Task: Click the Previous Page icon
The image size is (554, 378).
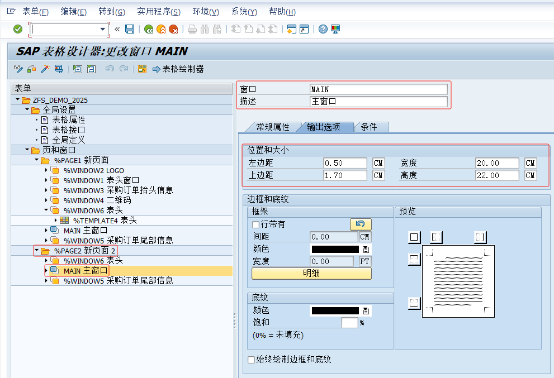Action: coord(248,29)
